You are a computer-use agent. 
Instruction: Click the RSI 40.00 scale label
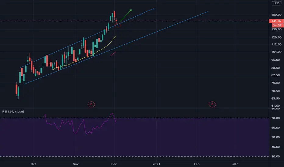tap(275, 147)
